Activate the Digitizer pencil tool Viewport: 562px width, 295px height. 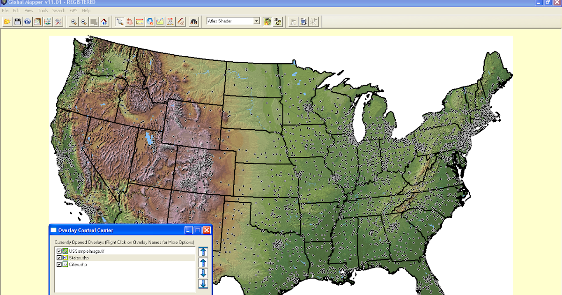pos(180,21)
